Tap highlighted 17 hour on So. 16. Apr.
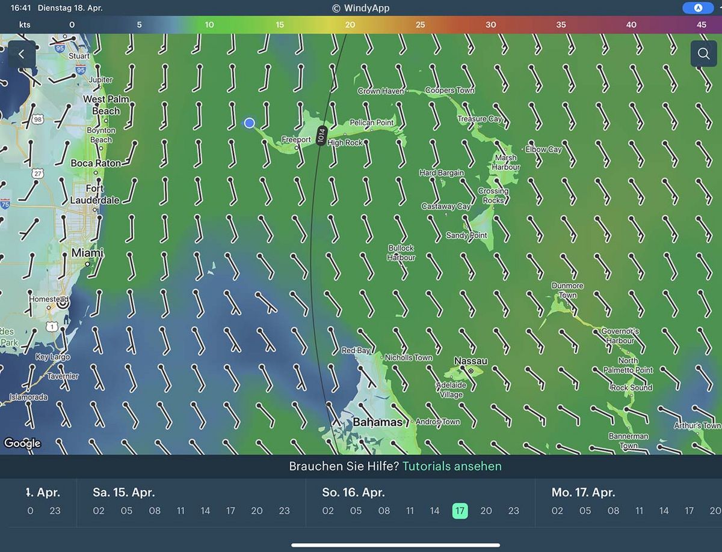722x552 pixels. click(460, 511)
